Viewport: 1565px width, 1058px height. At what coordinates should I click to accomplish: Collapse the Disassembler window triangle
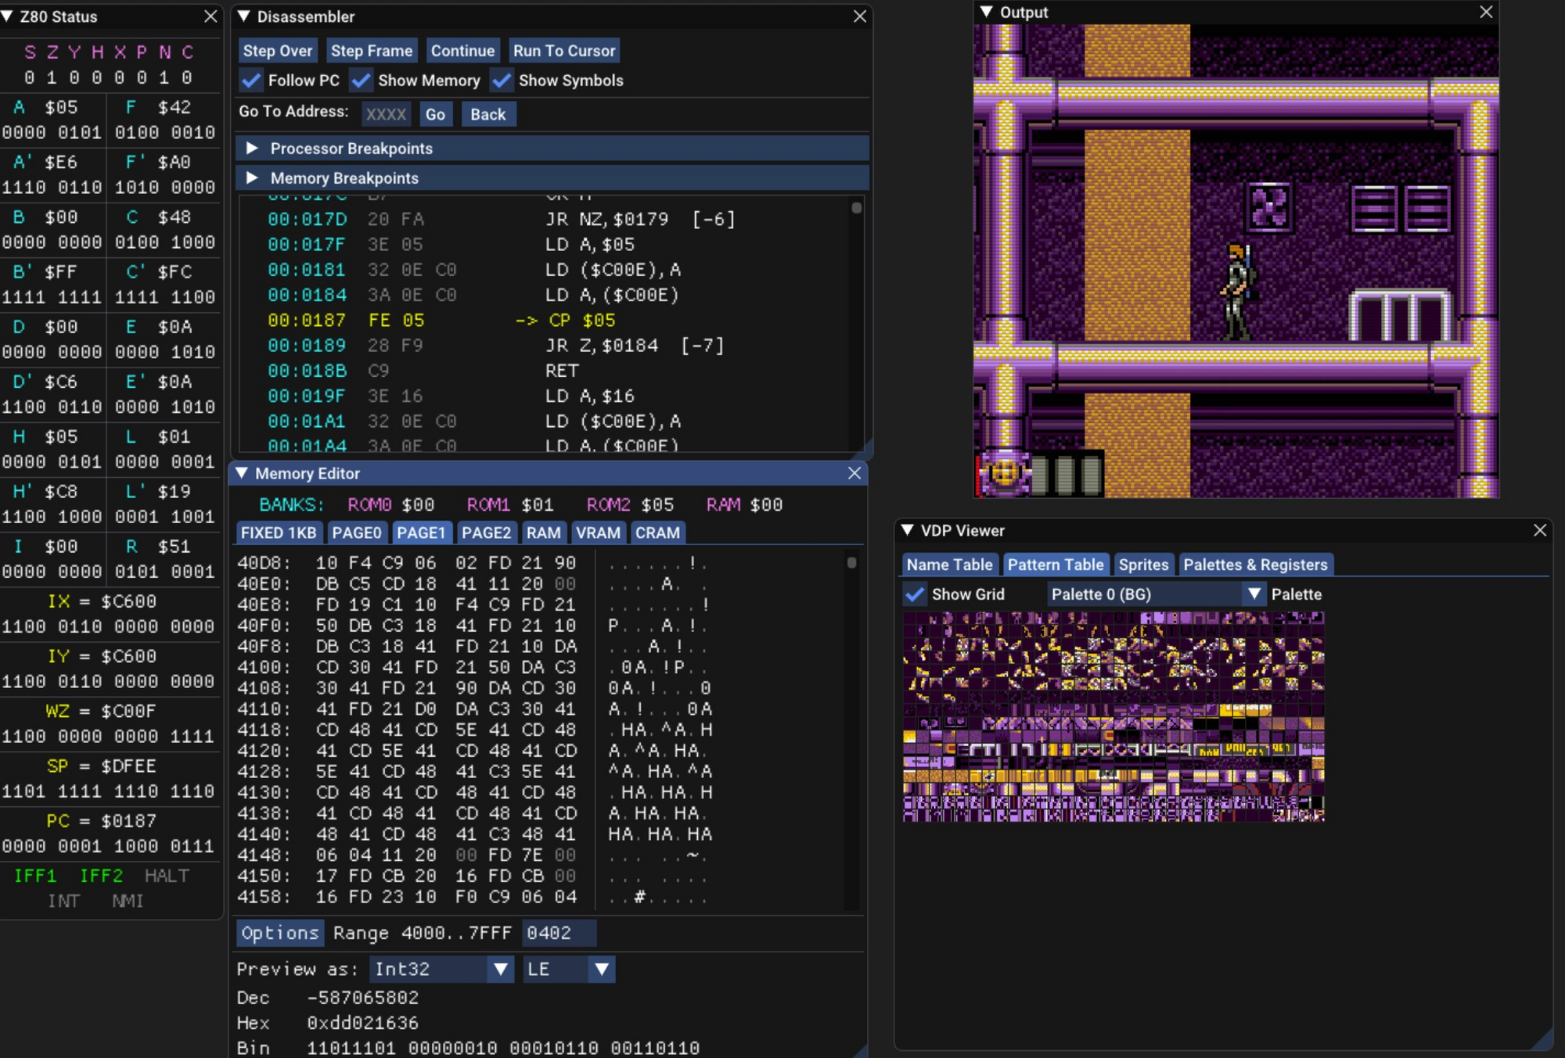243,16
